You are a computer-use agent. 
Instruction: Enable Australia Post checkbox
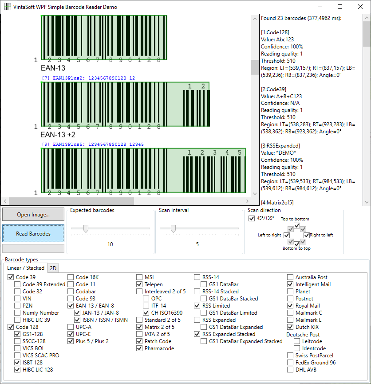(290, 277)
